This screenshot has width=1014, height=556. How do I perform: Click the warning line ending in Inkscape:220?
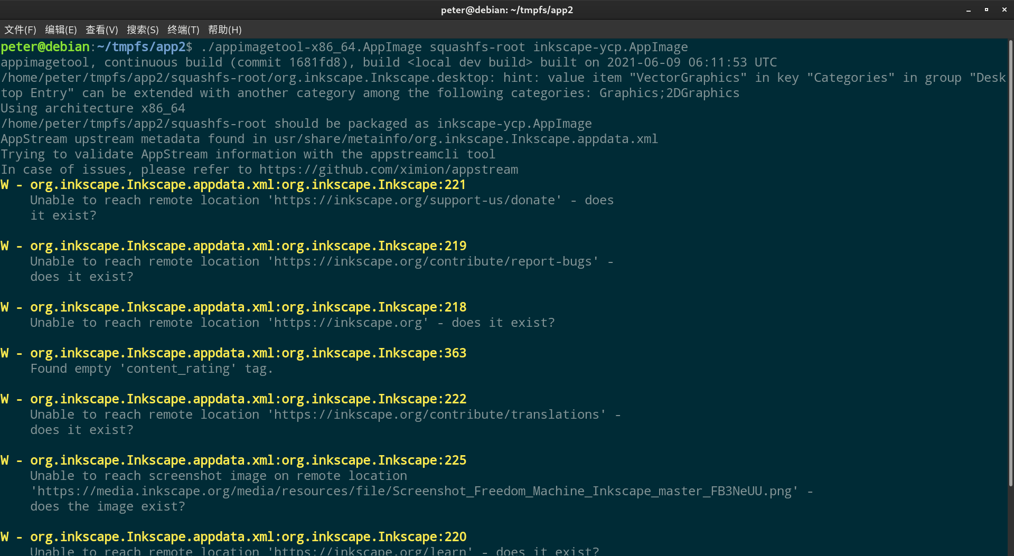pyautogui.click(x=233, y=537)
